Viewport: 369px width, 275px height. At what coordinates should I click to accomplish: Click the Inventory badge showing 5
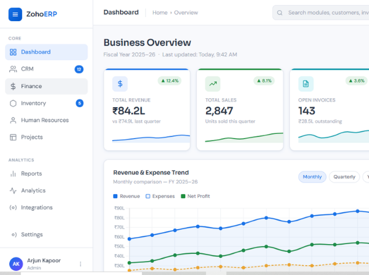80,103
